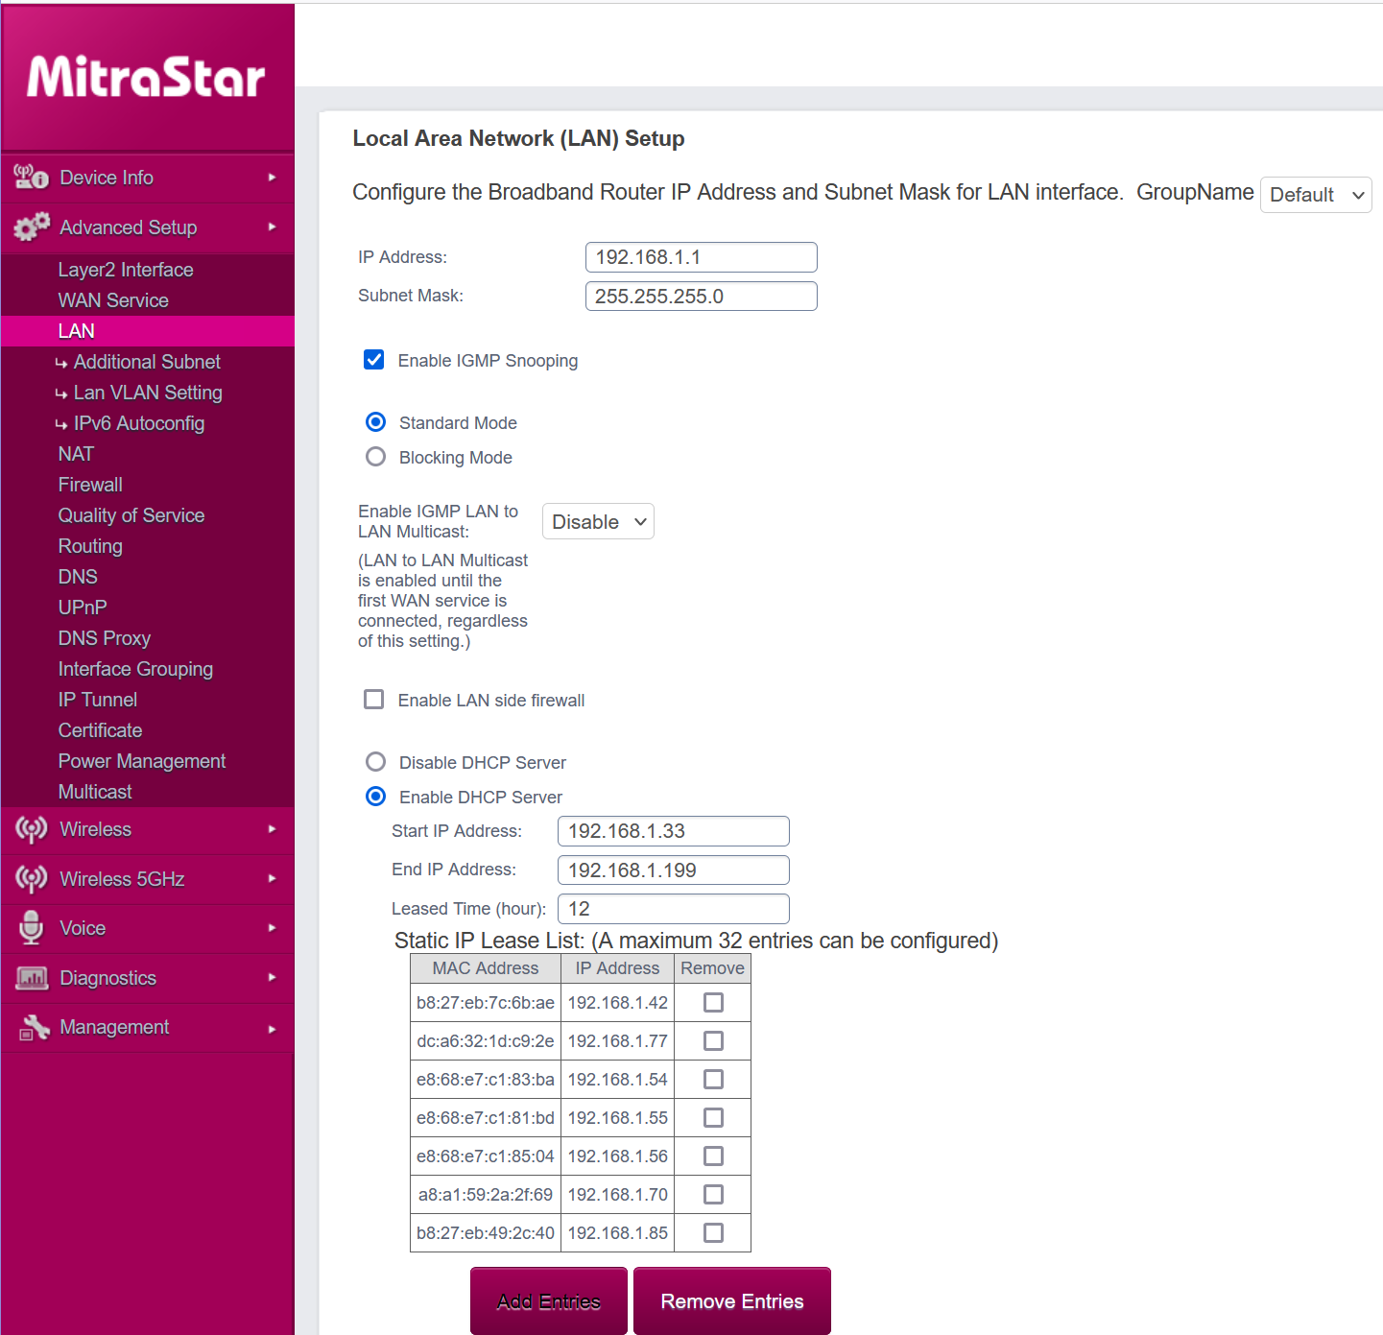Open Routing menu item
Image resolution: width=1383 pixels, height=1335 pixels.
[90, 546]
